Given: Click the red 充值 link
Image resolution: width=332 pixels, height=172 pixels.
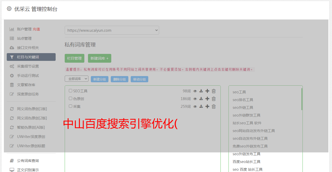Looking at the screenshot, I should (x=36, y=29).
